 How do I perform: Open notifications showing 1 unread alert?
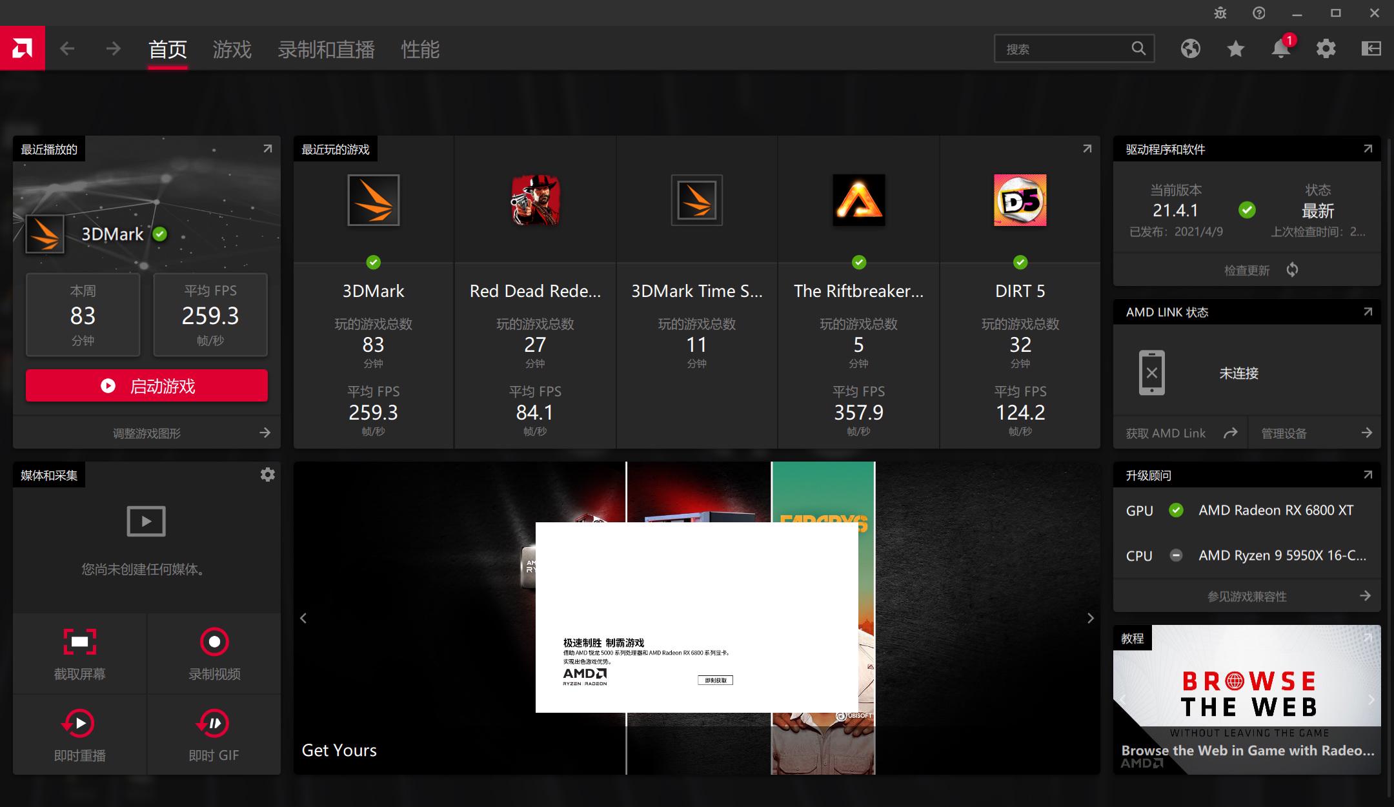click(1280, 48)
